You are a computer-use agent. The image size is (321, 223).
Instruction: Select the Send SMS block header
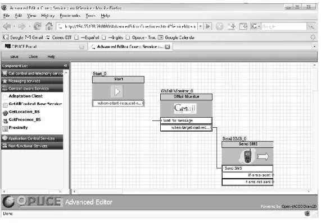click(248, 144)
